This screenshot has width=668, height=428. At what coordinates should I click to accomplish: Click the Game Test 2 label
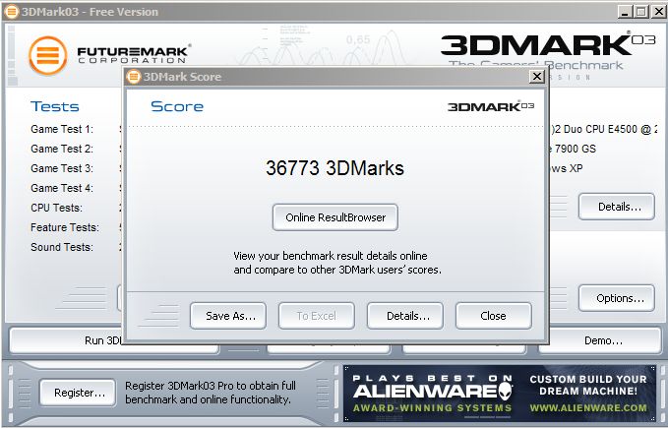[x=62, y=149]
